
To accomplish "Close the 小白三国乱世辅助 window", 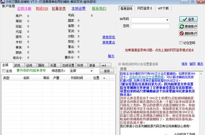I will [201, 2].
